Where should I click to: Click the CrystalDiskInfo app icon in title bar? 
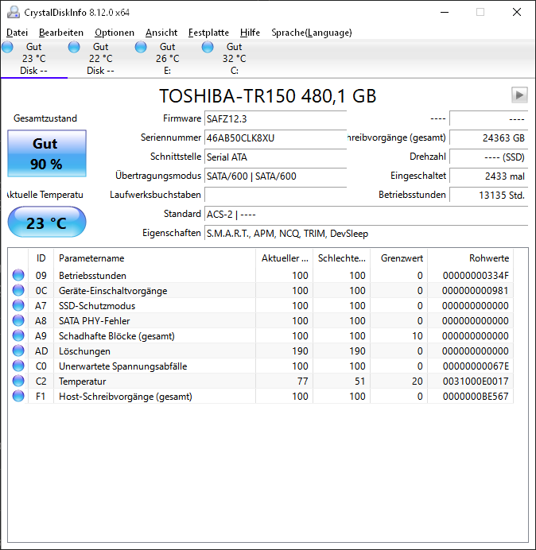pyautogui.click(x=13, y=12)
